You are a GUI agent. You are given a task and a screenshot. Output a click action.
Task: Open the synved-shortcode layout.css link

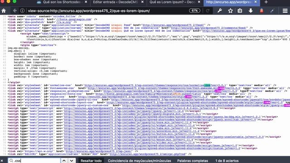pos(195,102)
